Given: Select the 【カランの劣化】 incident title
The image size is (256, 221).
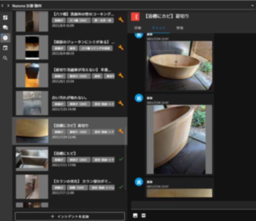Looking at the screenshot, I should [82, 181].
